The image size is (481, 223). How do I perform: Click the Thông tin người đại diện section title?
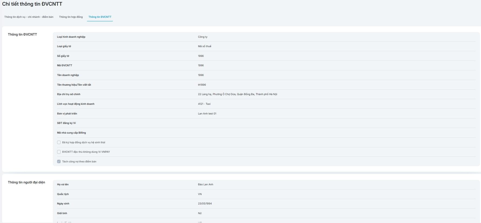click(x=26, y=182)
